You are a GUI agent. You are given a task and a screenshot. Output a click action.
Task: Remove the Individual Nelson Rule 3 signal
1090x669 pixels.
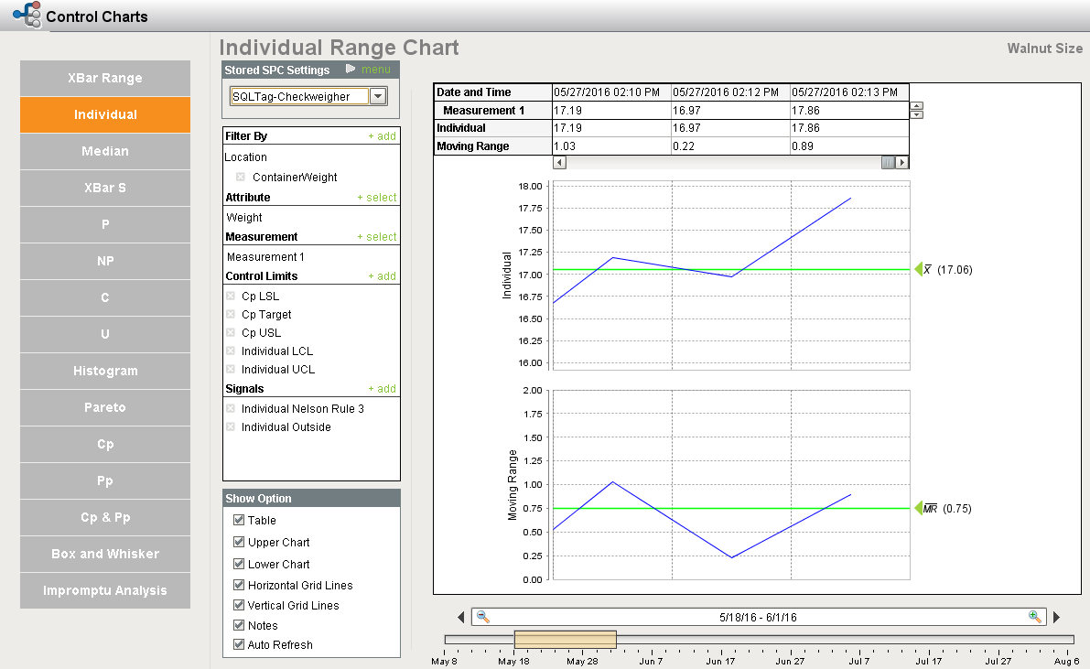pyautogui.click(x=231, y=409)
